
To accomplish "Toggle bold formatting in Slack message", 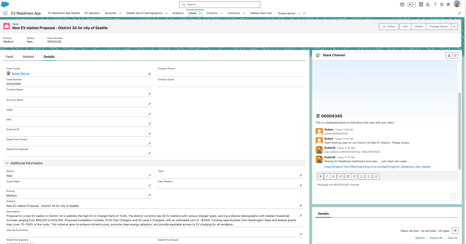I will (320, 176).
